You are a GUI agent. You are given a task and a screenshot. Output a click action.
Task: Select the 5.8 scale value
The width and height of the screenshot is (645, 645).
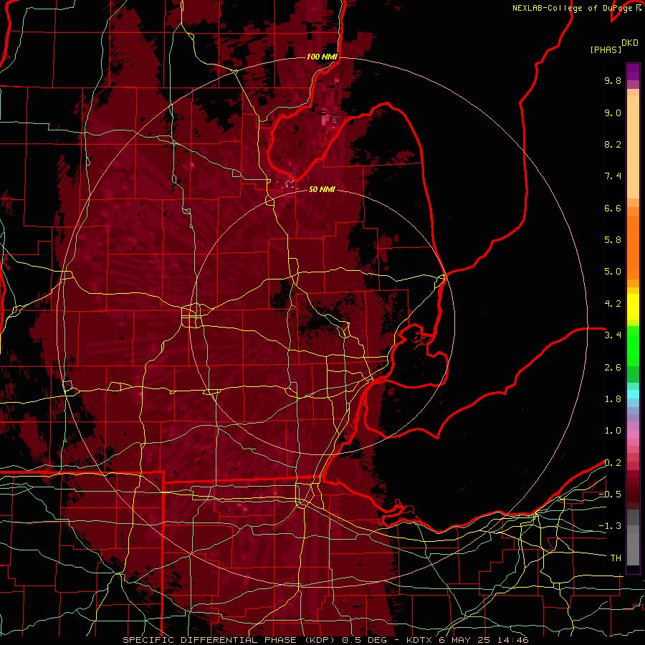tap(613, 240)
